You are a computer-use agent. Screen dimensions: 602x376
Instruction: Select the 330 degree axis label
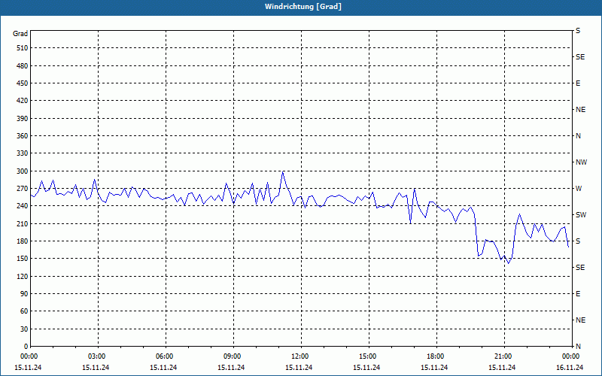click(x=23, y=153)
